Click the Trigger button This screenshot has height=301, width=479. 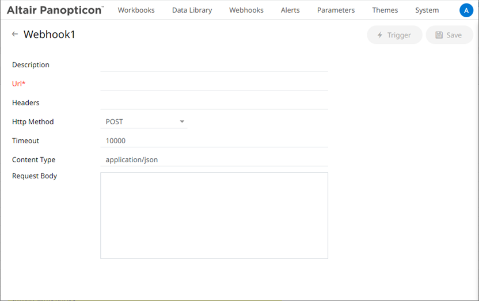(x=394, y=35)
